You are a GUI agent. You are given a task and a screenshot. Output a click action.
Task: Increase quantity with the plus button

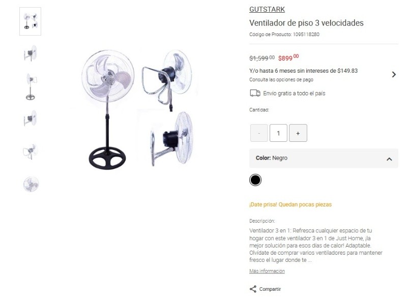298,133
